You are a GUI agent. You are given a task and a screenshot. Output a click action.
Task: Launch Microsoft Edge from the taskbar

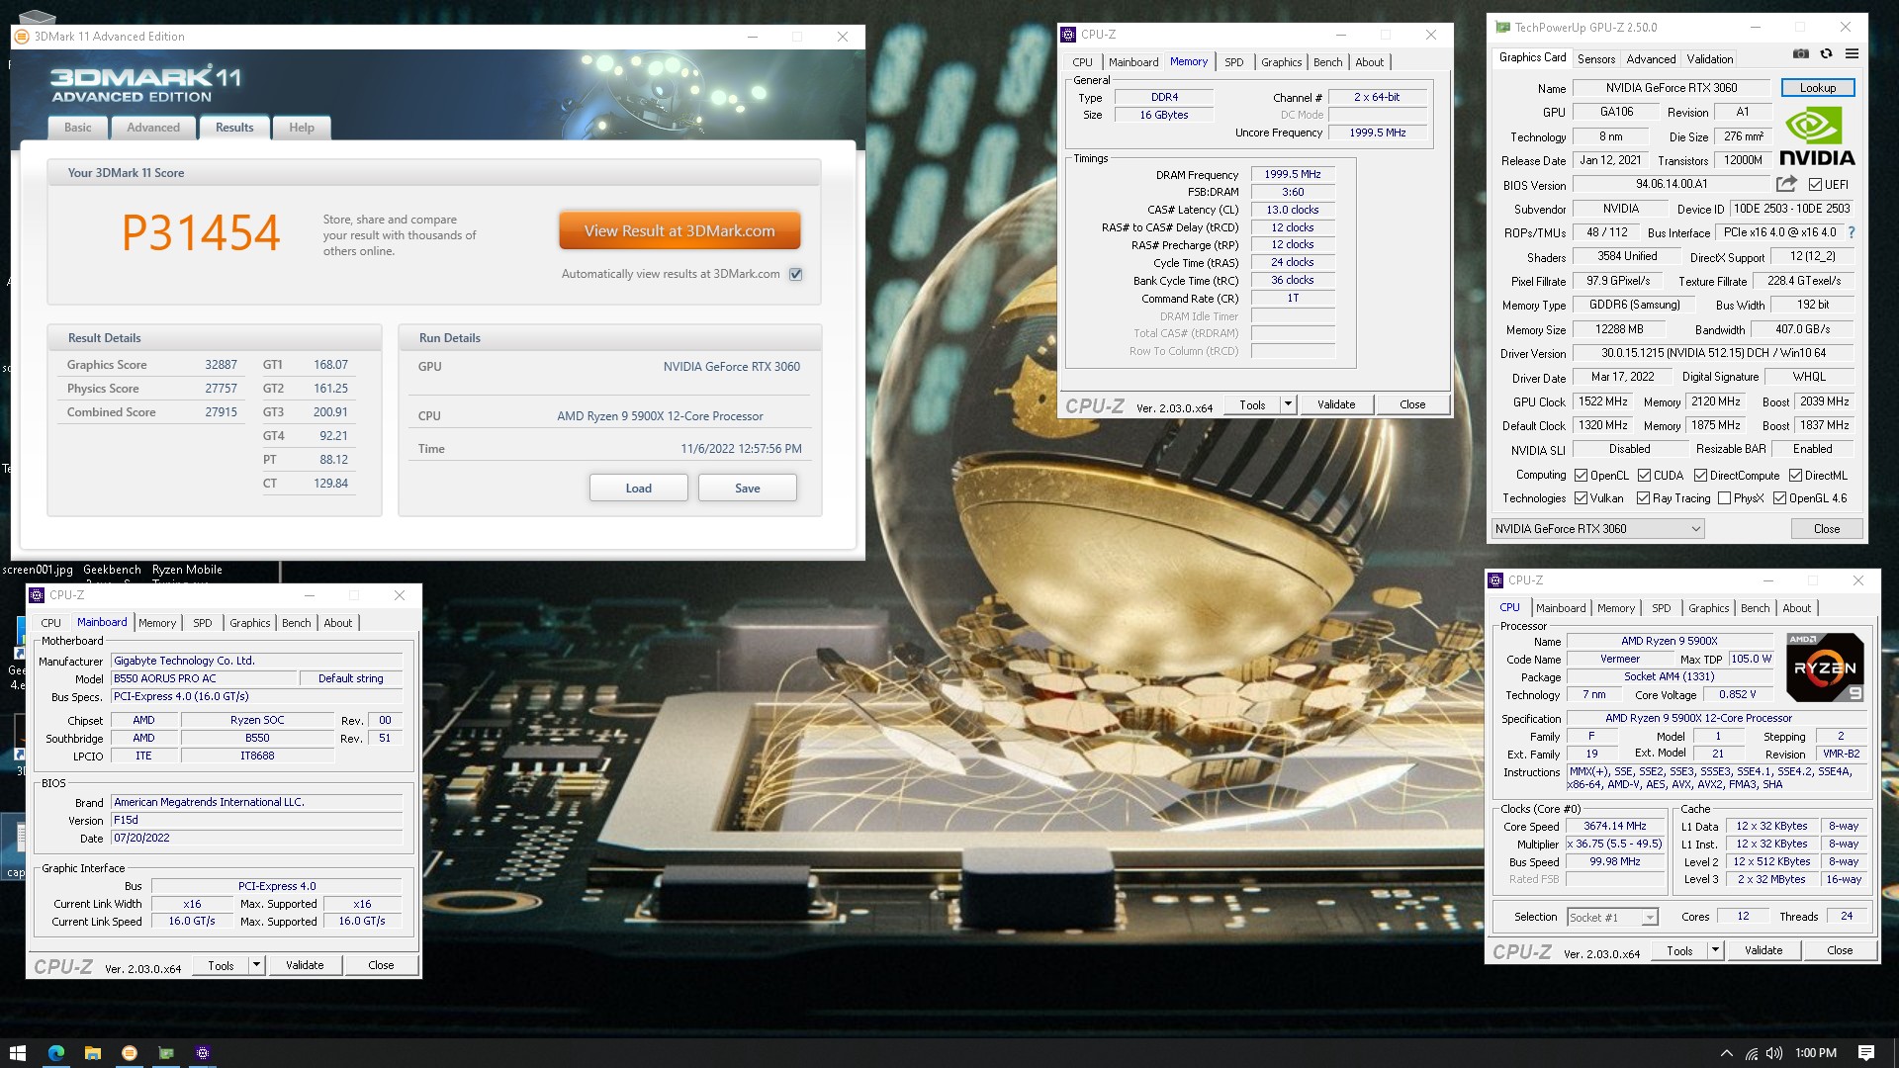click(55, 1053)
